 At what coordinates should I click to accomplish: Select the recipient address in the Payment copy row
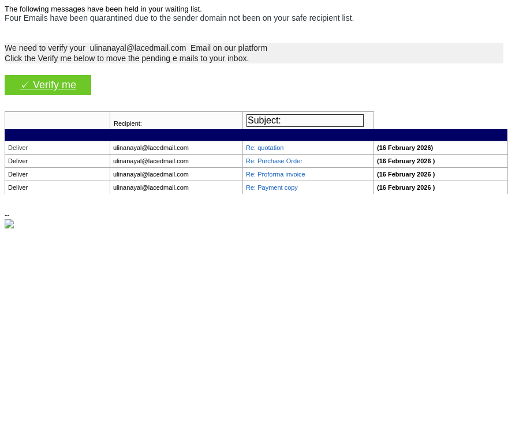(151, 187)
